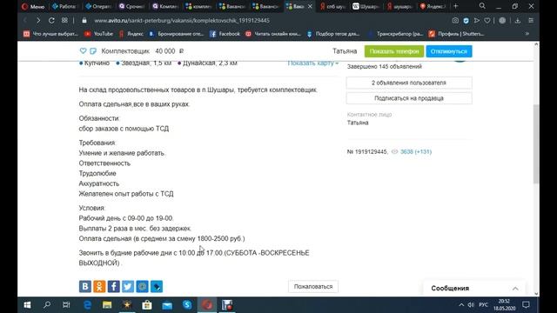Switch the РУС input language

484,305
